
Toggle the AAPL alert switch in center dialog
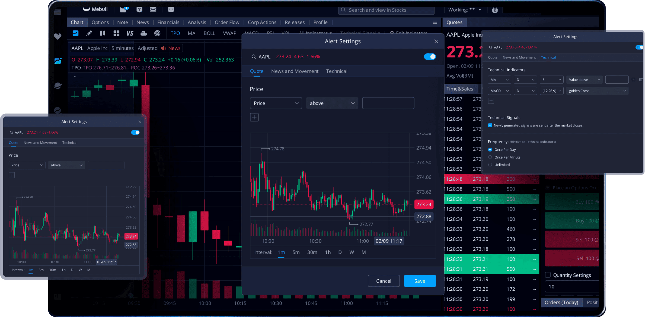click(x=430, y=57)
